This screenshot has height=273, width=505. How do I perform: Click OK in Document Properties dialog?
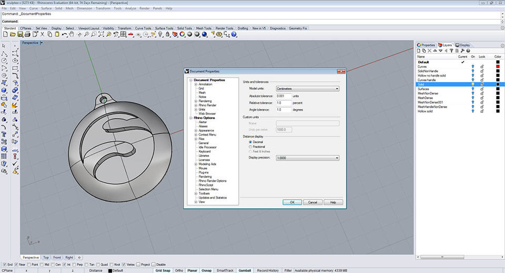click(292, 202)
